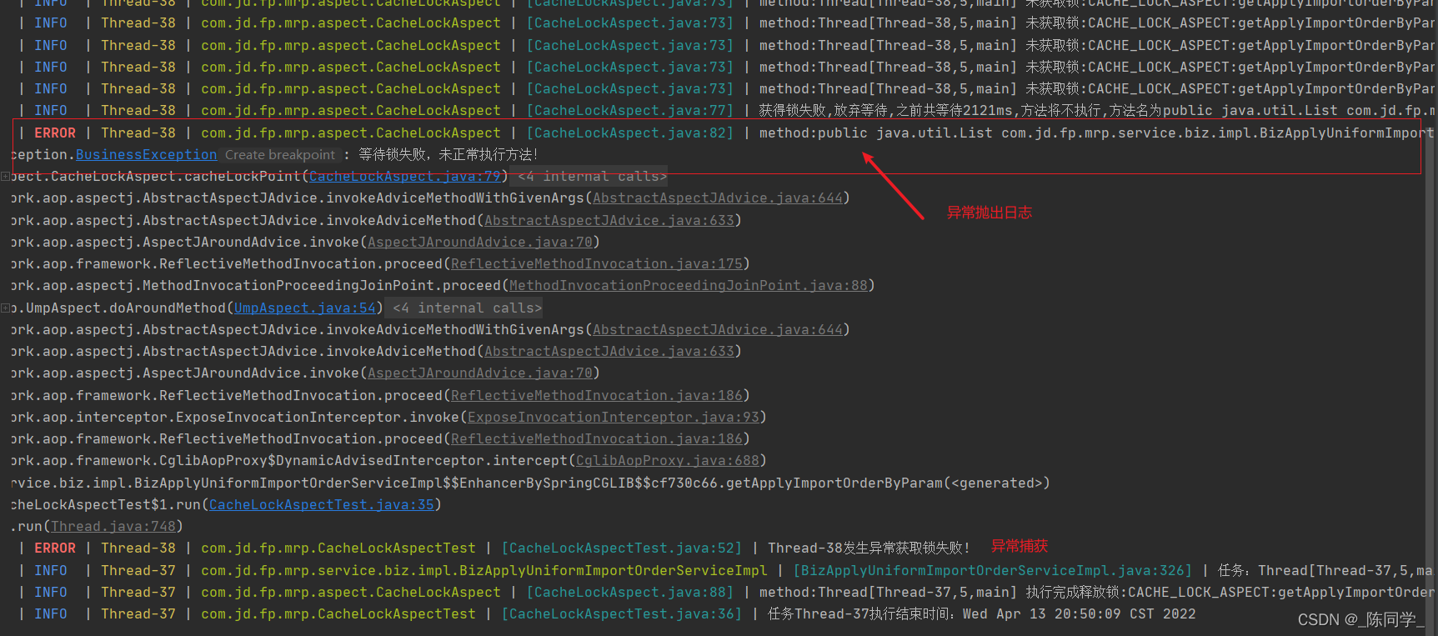Open the BusinessException link in the stack trace
This screenshot has height=636, width=1438.
(146, 155)
